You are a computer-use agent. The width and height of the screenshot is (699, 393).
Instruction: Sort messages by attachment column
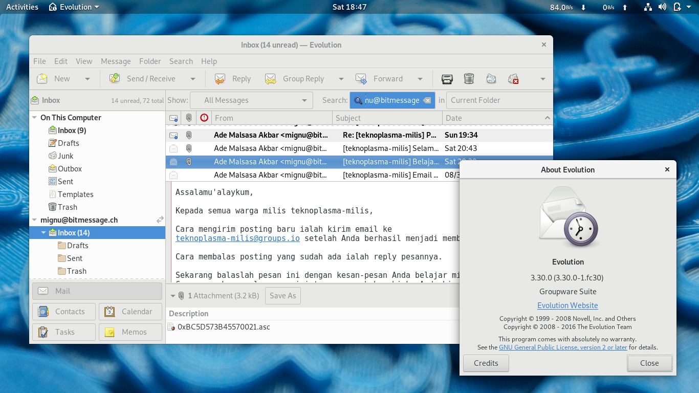(188, 118)
